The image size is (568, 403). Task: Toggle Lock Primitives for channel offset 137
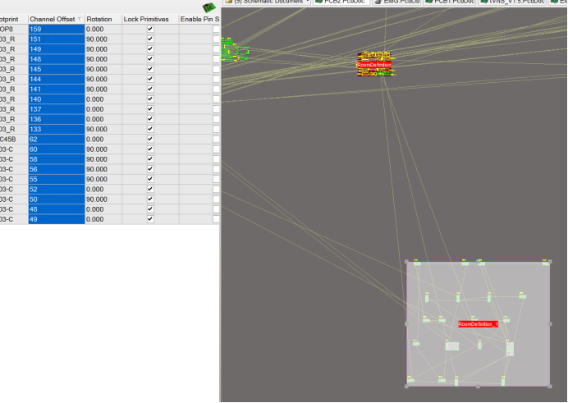[150, 109]
